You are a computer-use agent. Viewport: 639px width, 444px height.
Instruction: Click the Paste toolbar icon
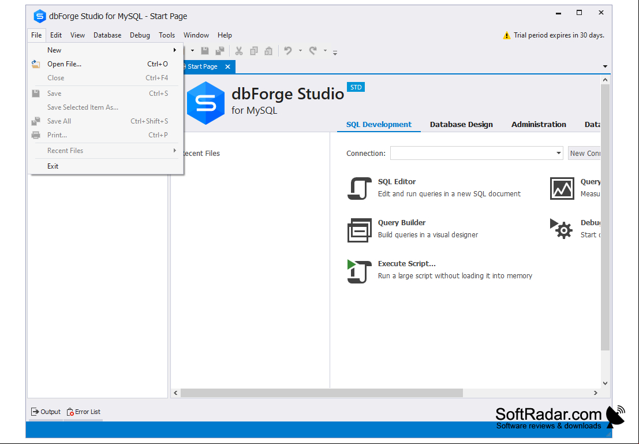268,51
